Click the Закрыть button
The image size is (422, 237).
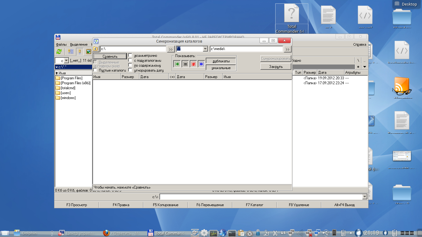pyautogui.click(x=276, y=67)
